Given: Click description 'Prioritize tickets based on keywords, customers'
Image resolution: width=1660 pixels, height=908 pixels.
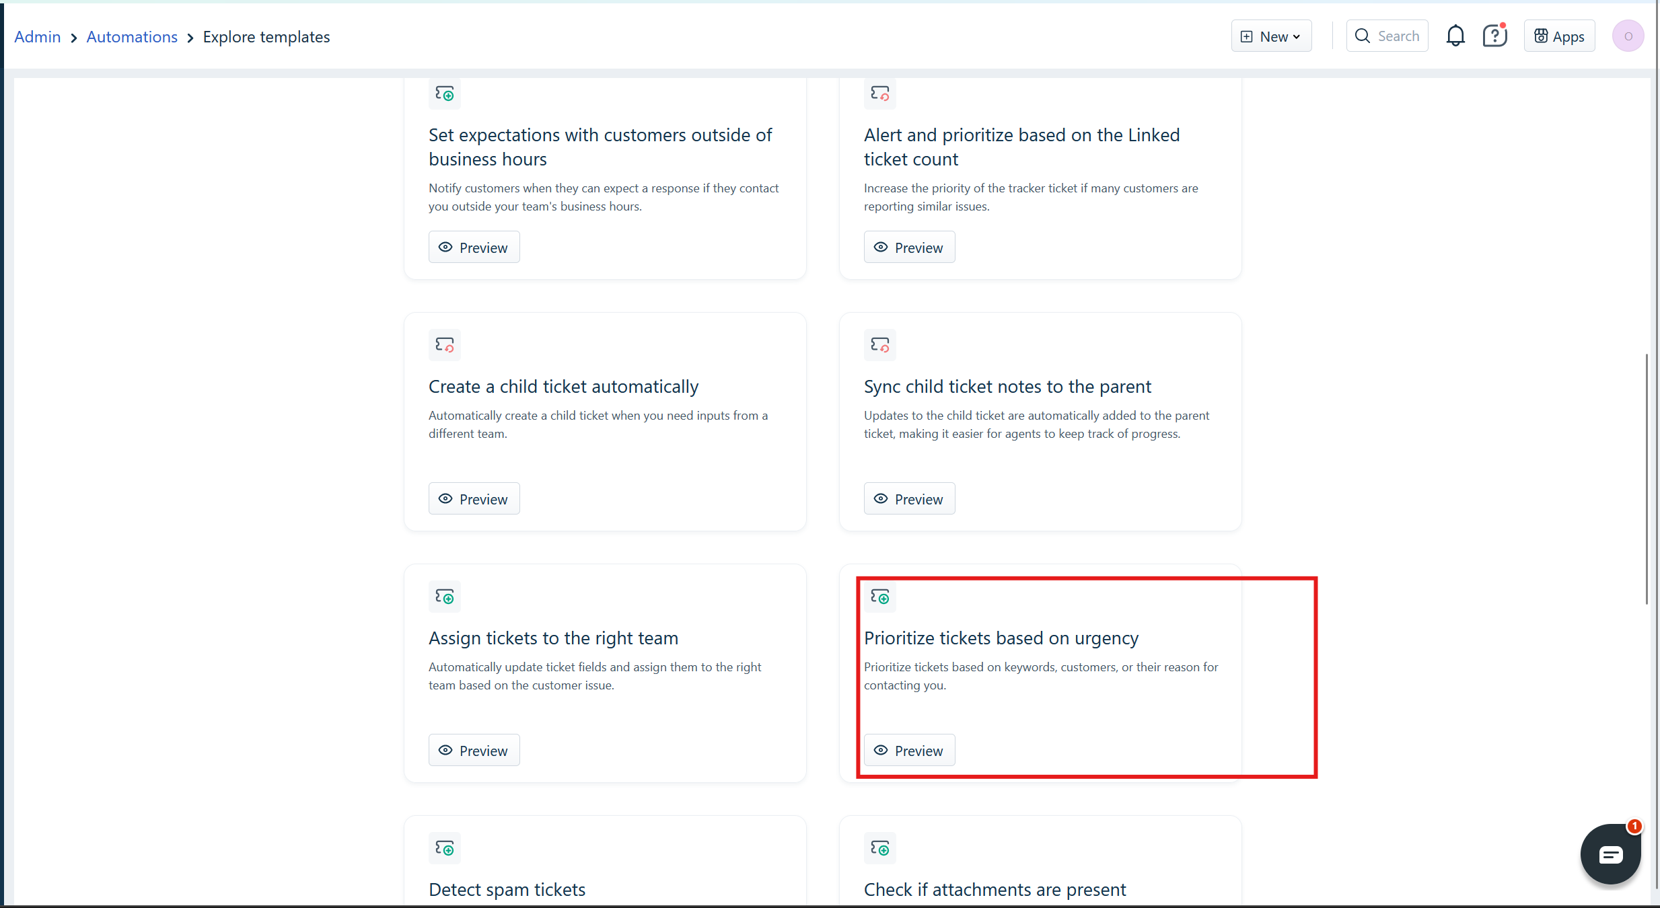Looking at the screenshot, I should pyautogui.click(x=1042, y=676).
